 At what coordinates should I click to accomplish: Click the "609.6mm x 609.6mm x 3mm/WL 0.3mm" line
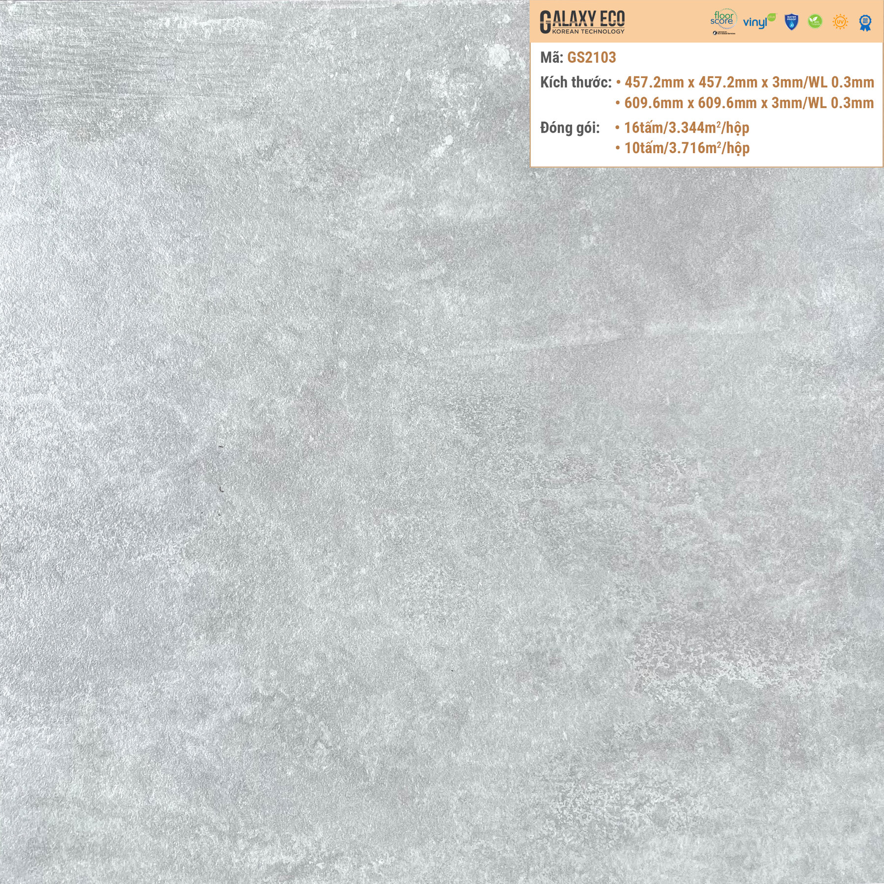pyautogui.click(x=749, y=103)
